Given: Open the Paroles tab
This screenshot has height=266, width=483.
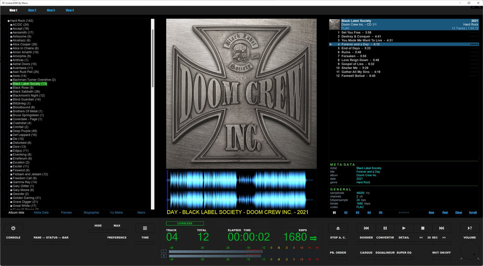Looking at the screenshot, I should coord(66,213).
